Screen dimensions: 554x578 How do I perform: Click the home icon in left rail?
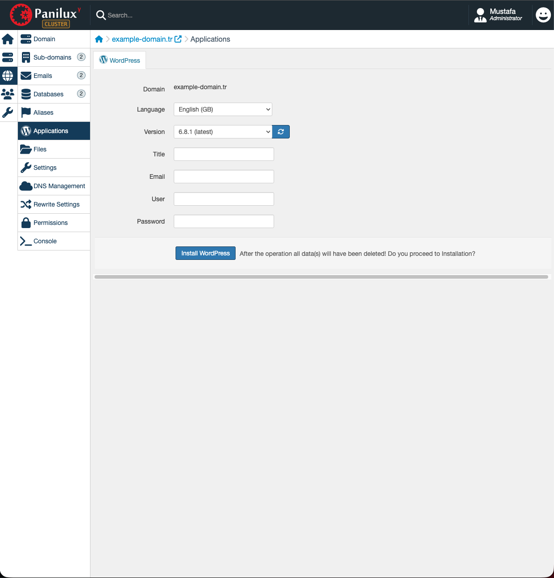pos(8,39)
